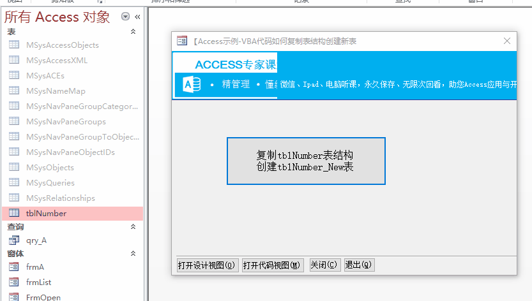
Task: Click the frmList form icon
Action: point(14,282)
